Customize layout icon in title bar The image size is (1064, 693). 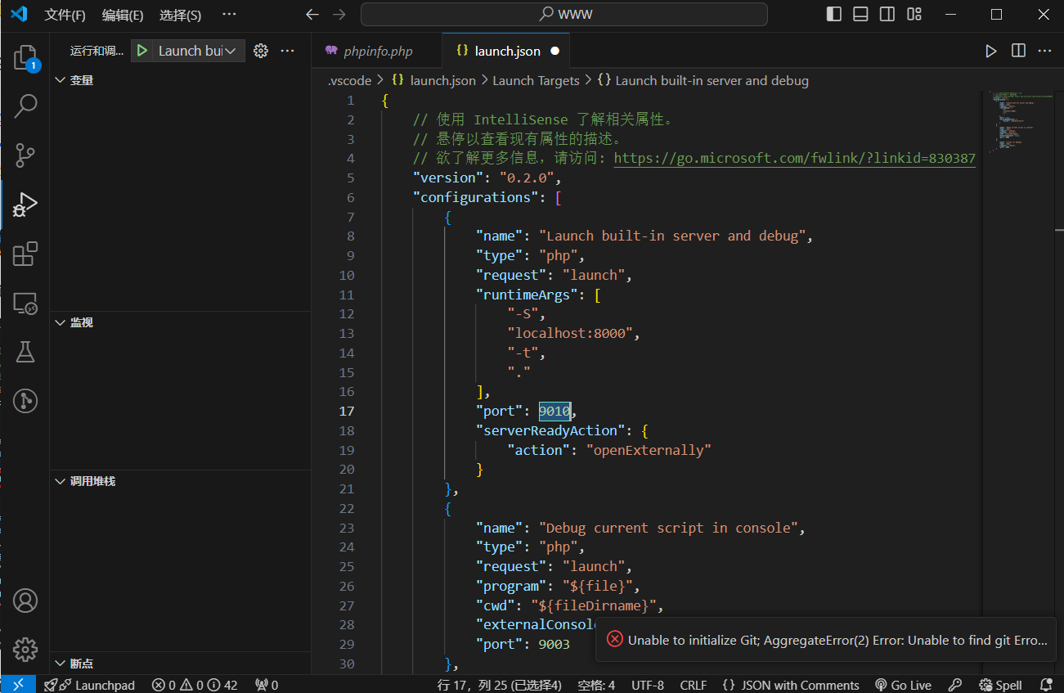click(914, 15)
